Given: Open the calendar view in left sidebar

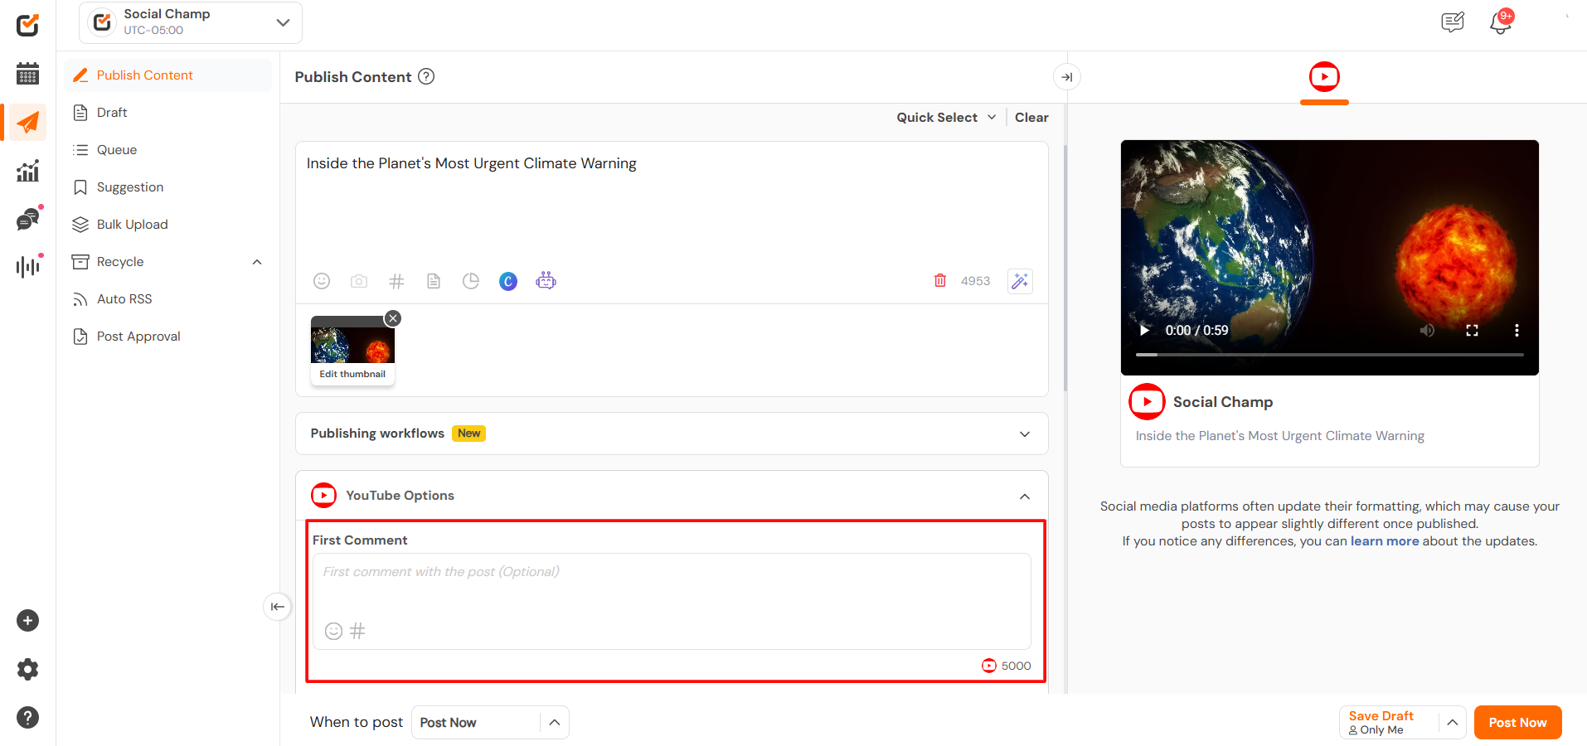Looking at the screenshot, I should [27, 74].
